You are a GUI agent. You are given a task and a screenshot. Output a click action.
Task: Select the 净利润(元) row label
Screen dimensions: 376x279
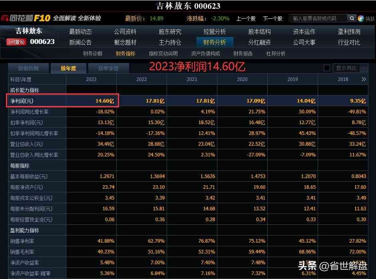[x=24, y=101]
